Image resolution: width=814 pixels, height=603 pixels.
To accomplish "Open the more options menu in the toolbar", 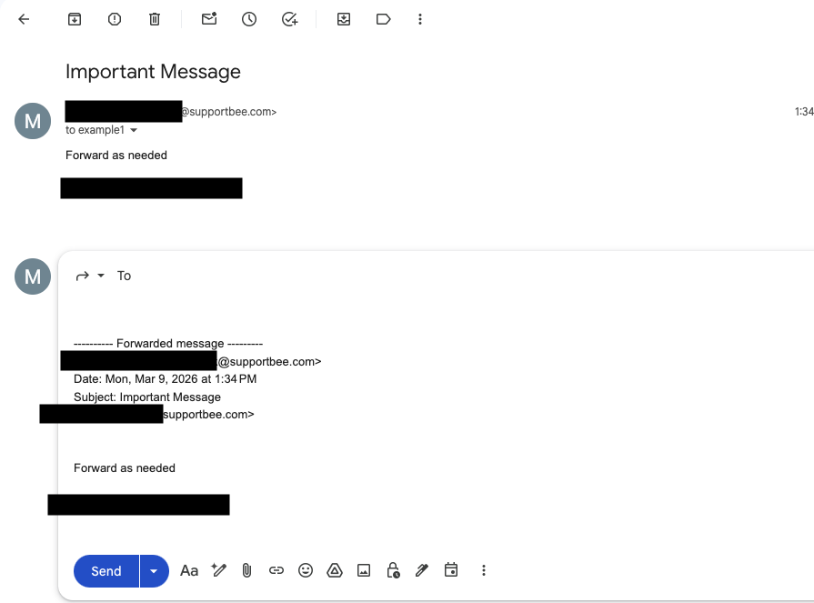I will click(x=419, y=18).
